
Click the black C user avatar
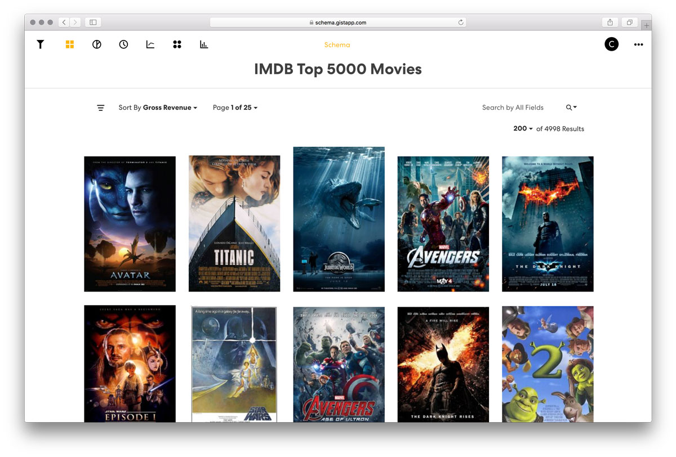click(611, 44)
